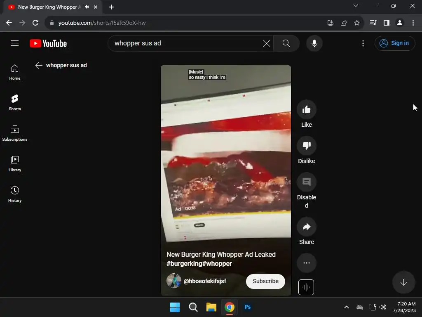Like the Short video
The height and width of the screenshot is (317, 422).
pyautogui.click(x=306, y=109)
